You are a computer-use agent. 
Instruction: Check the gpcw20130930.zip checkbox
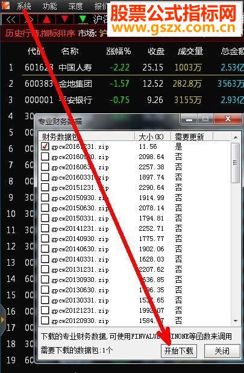click(x=45, y=279)
